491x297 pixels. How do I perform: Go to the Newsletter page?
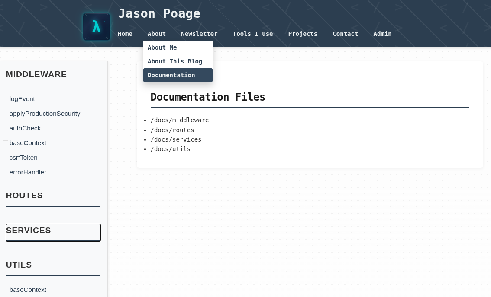pos(199,34)
